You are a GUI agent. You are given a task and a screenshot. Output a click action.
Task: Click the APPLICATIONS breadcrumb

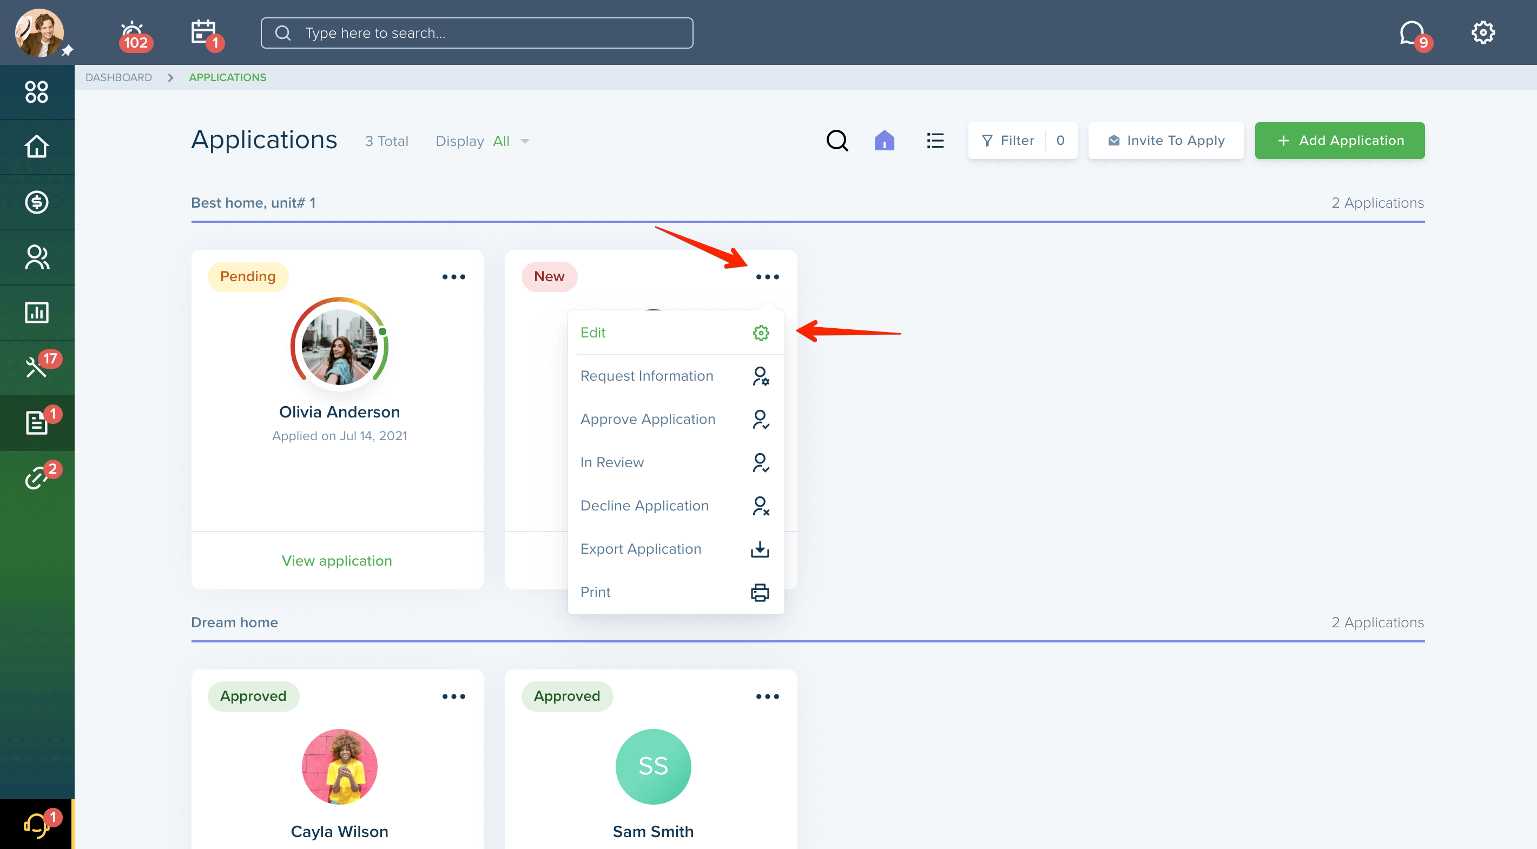click(x=227, y=77)
